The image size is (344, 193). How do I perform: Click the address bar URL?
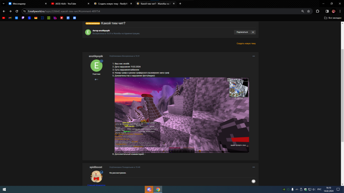[x=64, y=11]
